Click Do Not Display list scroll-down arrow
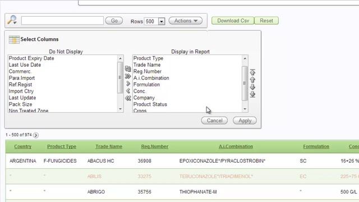 click(120, 109)
